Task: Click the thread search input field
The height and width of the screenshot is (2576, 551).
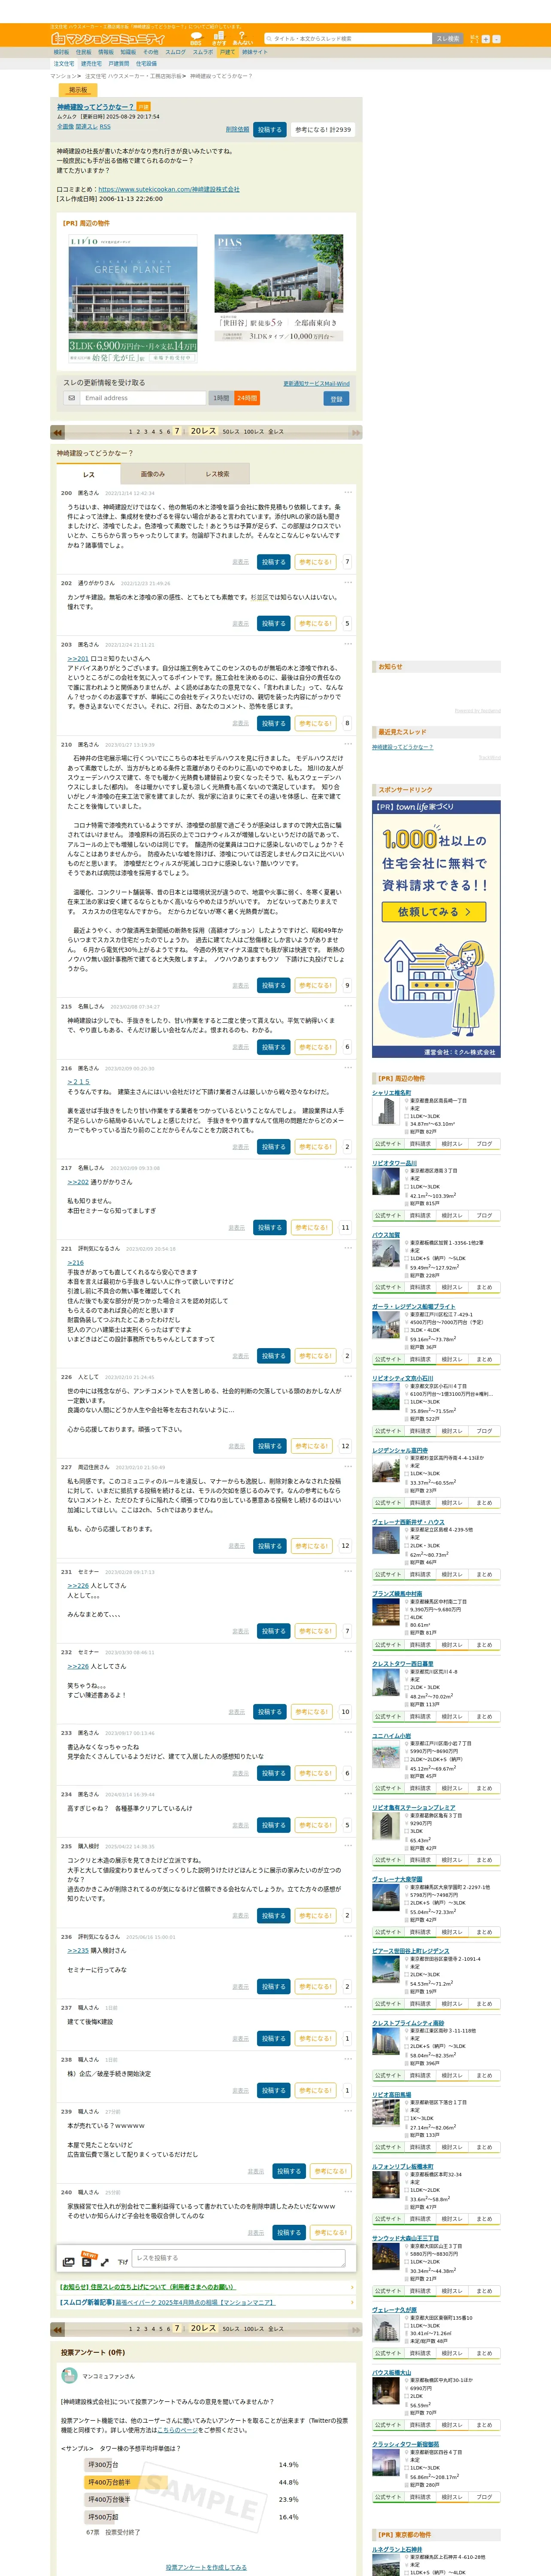Action: tap(347, 39)
